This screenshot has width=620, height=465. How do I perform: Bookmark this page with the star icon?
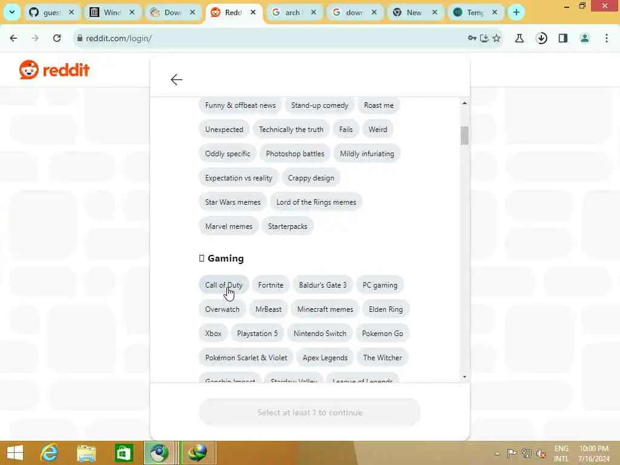point(496,38)
